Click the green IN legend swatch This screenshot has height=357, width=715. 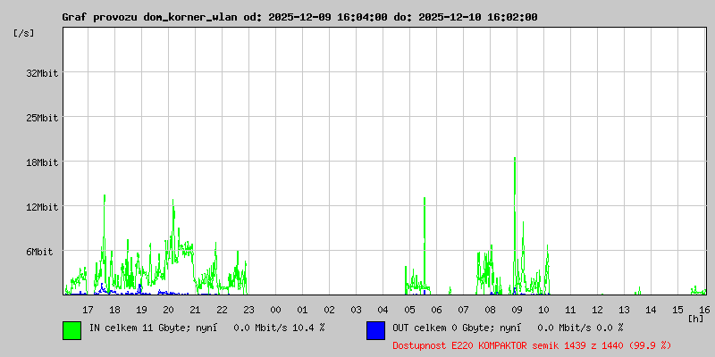[71, 329]
